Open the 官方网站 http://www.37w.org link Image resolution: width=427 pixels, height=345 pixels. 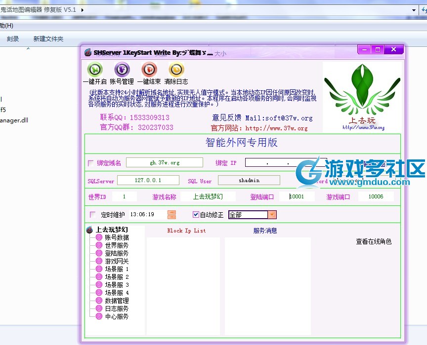click(276, 128)
